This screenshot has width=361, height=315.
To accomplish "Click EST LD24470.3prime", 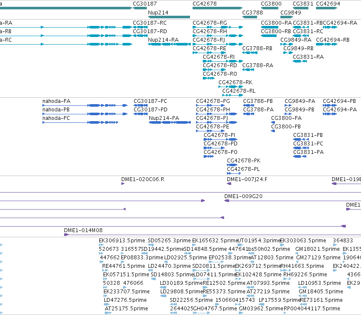I will [x=169, y=266].
